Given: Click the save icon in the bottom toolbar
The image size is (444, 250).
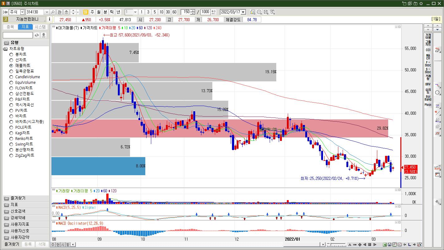Looking at the screenshot, I should tap(390, 245).
